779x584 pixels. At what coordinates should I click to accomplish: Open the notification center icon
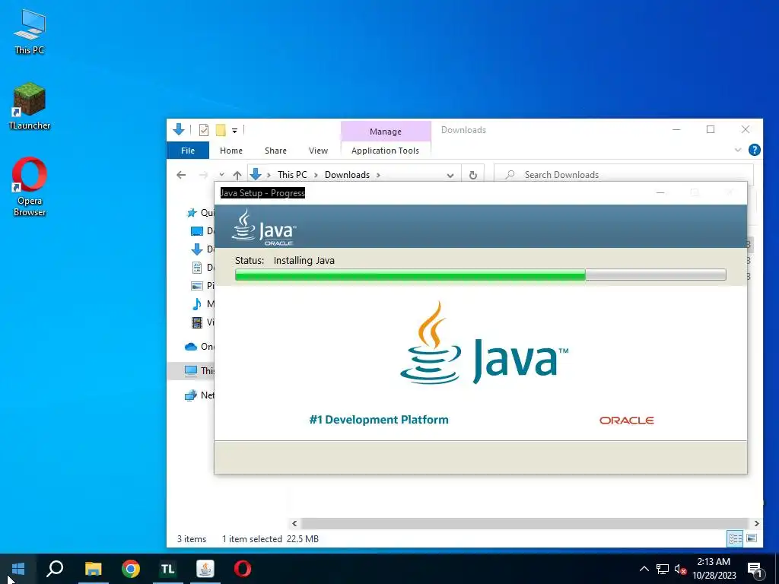click(x=755, y=569)
